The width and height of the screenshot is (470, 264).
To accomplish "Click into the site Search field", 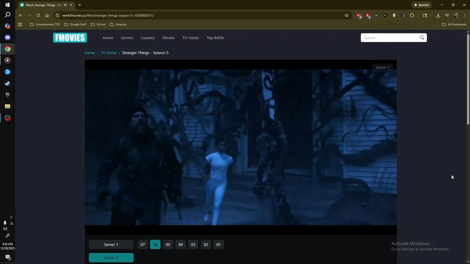I will click(x=390, y=38).
